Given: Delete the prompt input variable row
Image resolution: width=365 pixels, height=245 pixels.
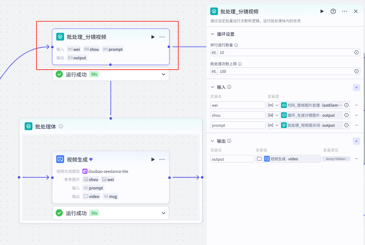Looking at the screenshot, I should click(x=357, y=125).
